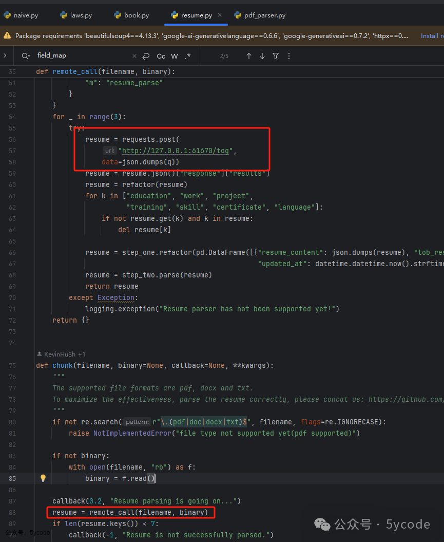This screenshot has width=444, height=542.
Task: Click the yellow lightbulb quick-fix icon
Action: pos(43,478)
